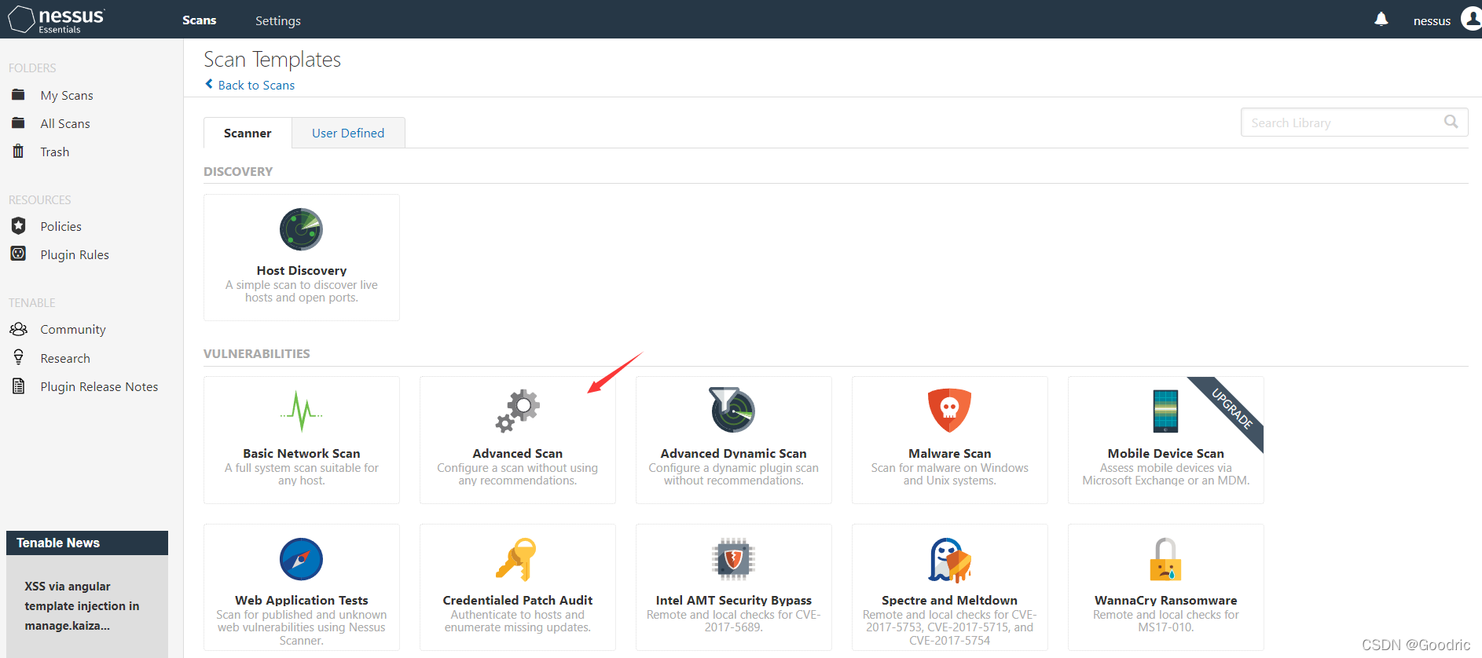Click the Research lightbulb icon
The width and height of the screenshot is (1482, 658).
pyautogui.click(x=19, y=357)
